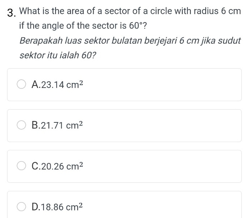Viewport: 247px width, 218px height.
Task: Click the answer text B.21.71 cm²
Action: [x=57, y=125]
